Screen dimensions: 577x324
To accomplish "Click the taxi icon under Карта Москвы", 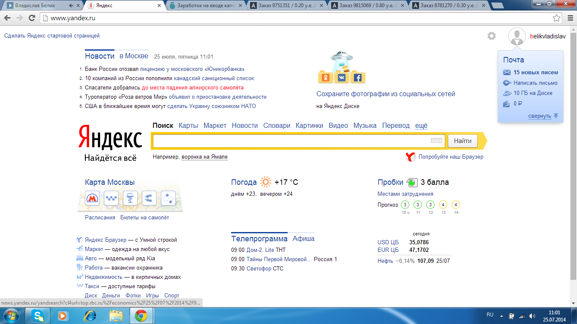I will (x=111, y=198).
